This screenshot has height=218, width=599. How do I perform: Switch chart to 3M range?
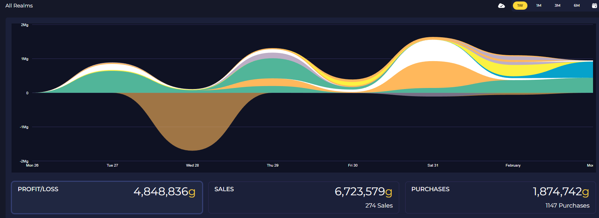[x=557, y=6]
